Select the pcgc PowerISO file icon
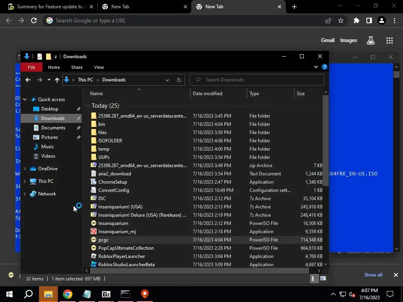 coord(94,239)
